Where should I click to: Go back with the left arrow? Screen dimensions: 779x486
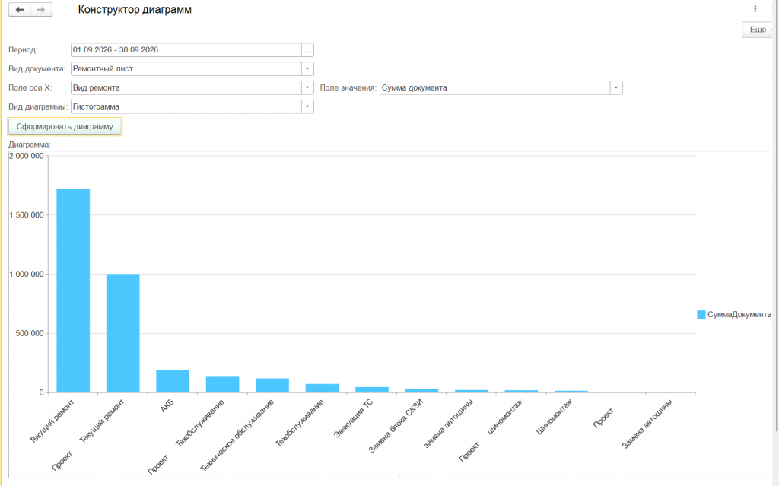(x=20, y=10)
